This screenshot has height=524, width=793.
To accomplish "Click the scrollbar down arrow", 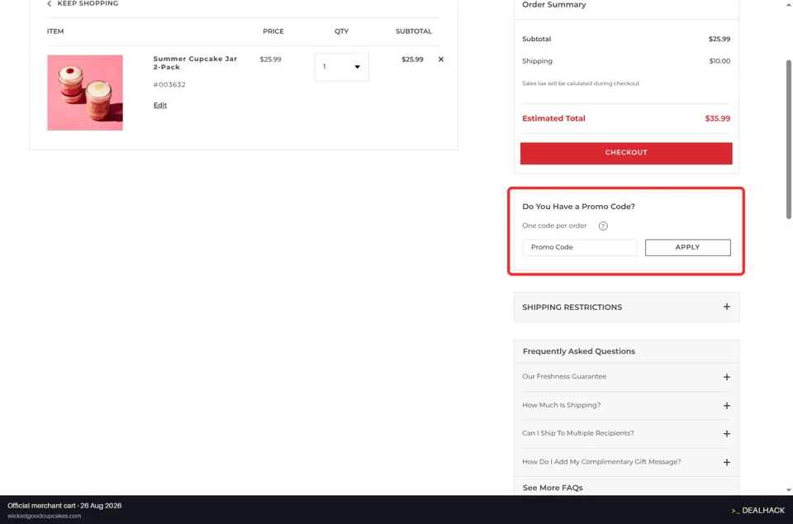I will point(788,490).
